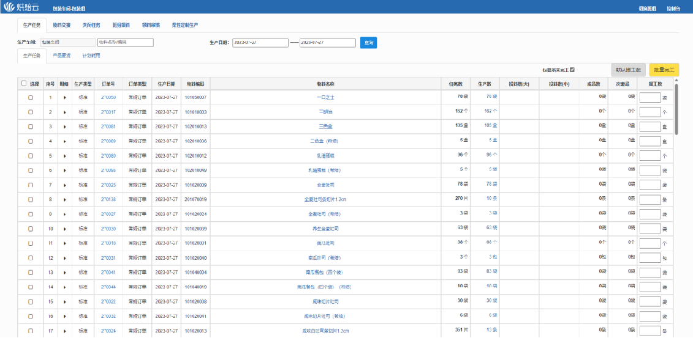Open the 控制台 link in the header
Screen dimensions: 693x338
coord(673,8)
